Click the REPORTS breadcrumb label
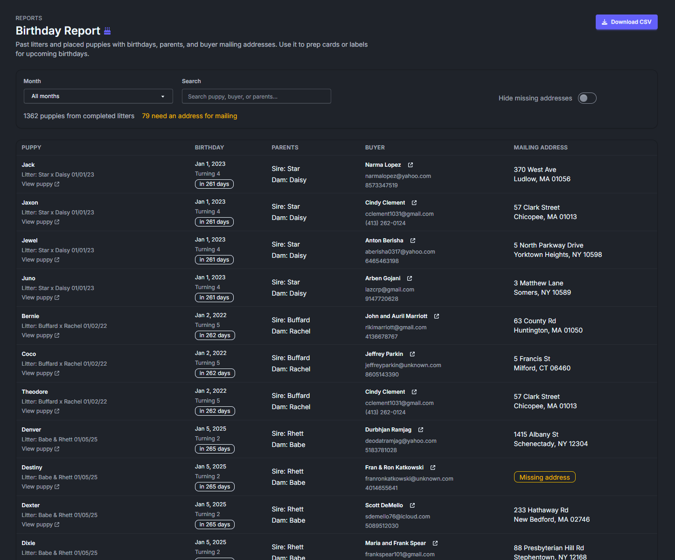 (28, 18)
